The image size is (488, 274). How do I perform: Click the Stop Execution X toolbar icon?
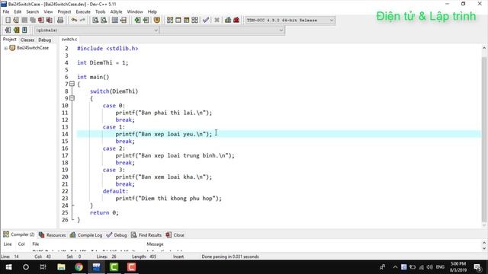(217, 21)
